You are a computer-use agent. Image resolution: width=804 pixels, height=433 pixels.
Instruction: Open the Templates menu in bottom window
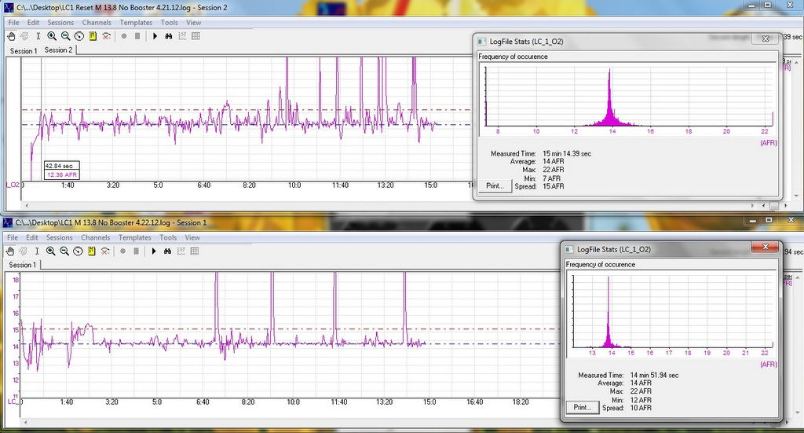coord(134,237)
